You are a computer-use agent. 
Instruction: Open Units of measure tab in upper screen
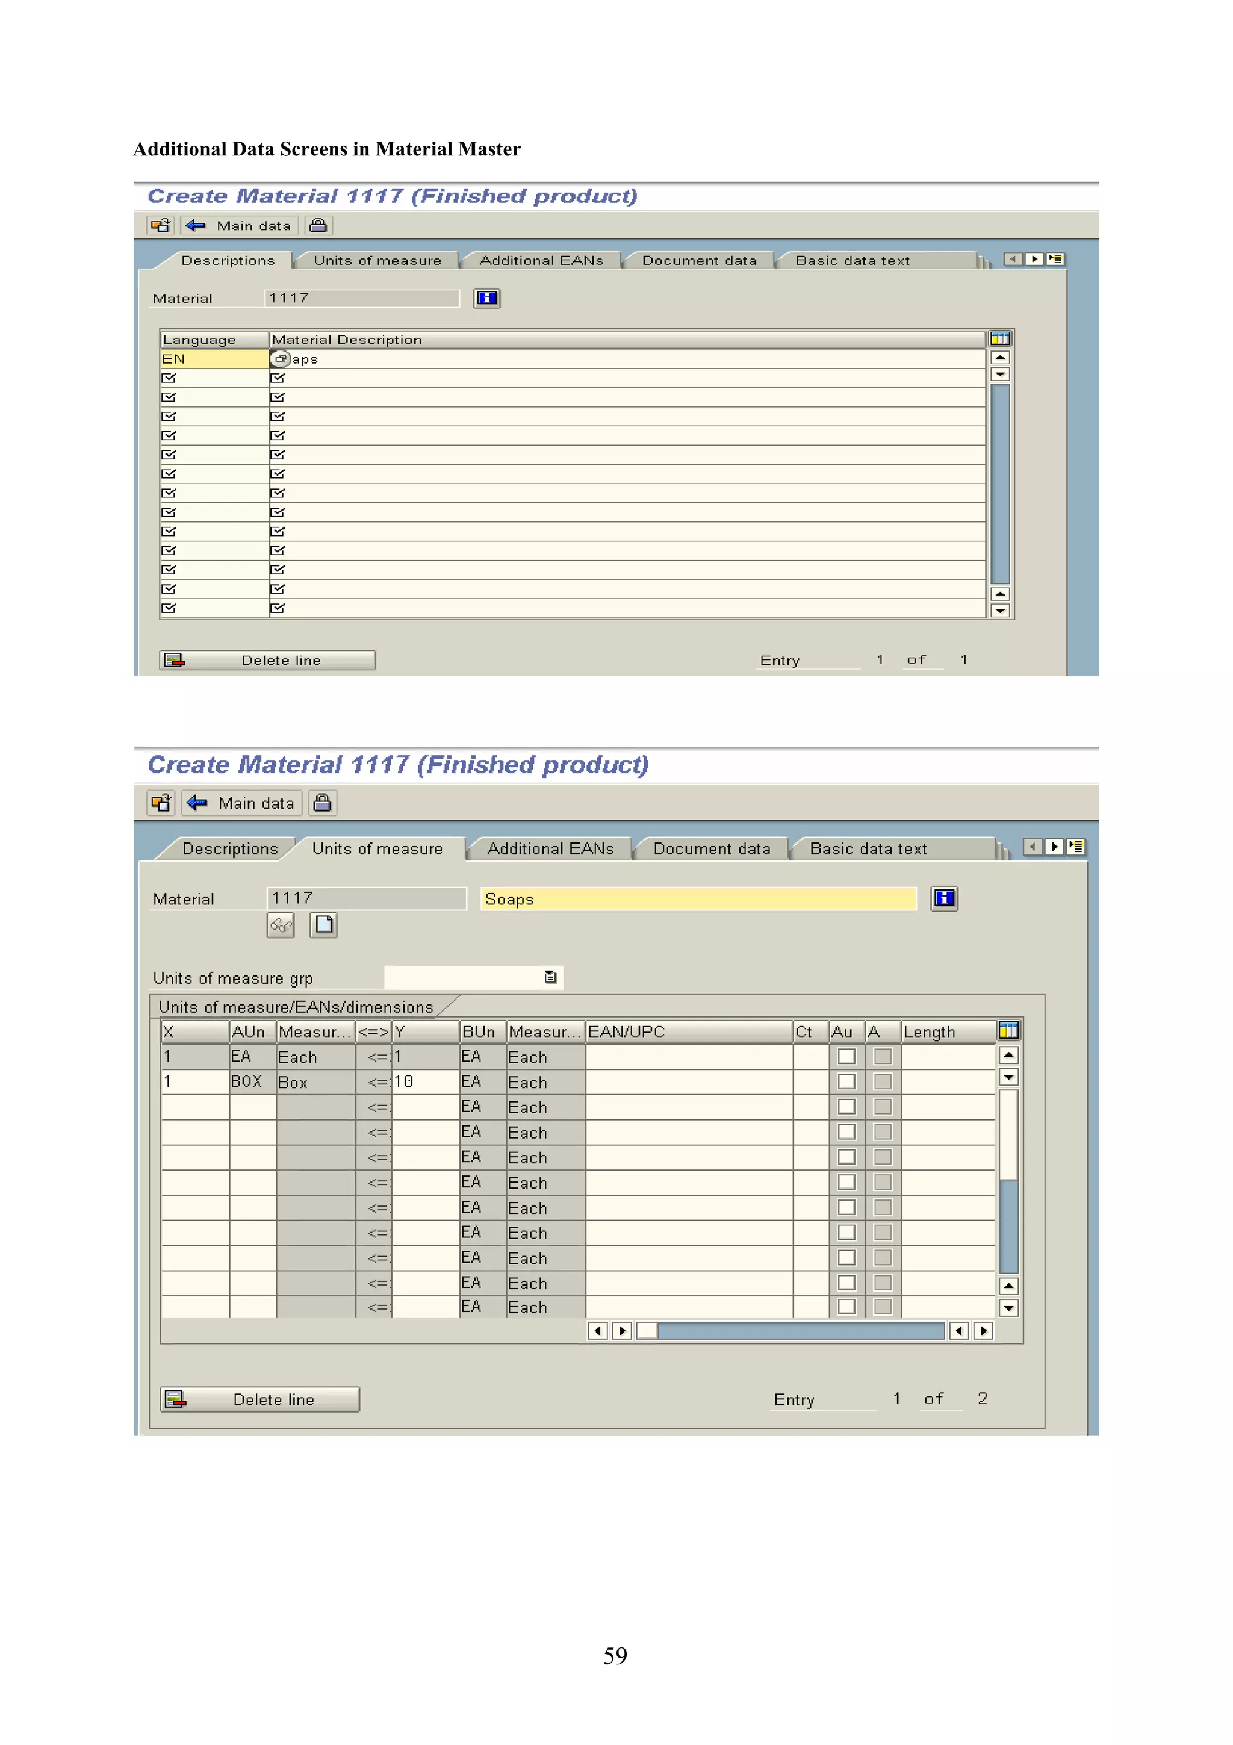(x=377, y=260)
